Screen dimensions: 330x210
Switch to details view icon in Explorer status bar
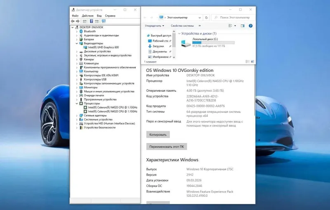tap(247, 62)
